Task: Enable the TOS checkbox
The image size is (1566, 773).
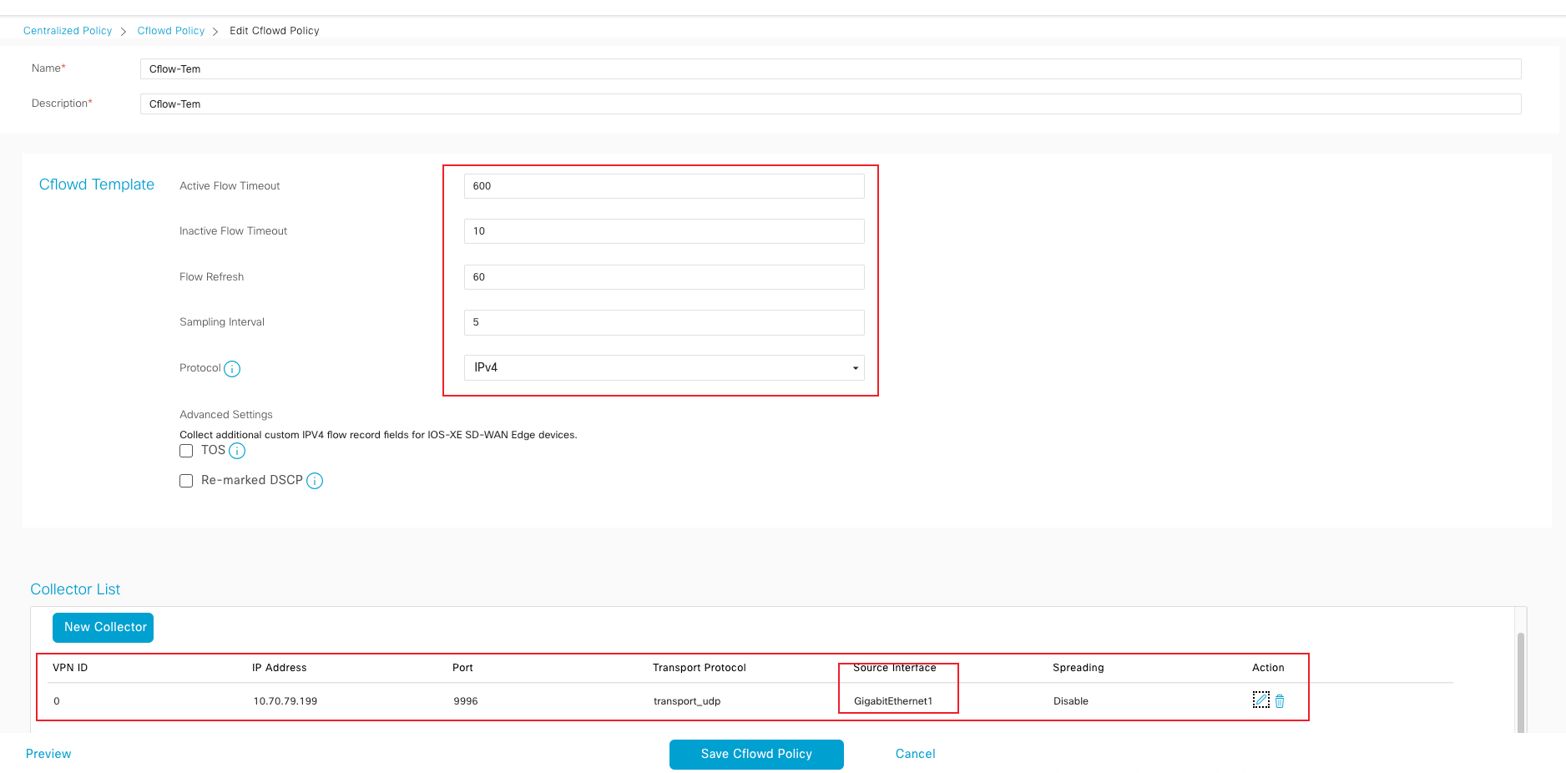Action: tap(186, 451)
